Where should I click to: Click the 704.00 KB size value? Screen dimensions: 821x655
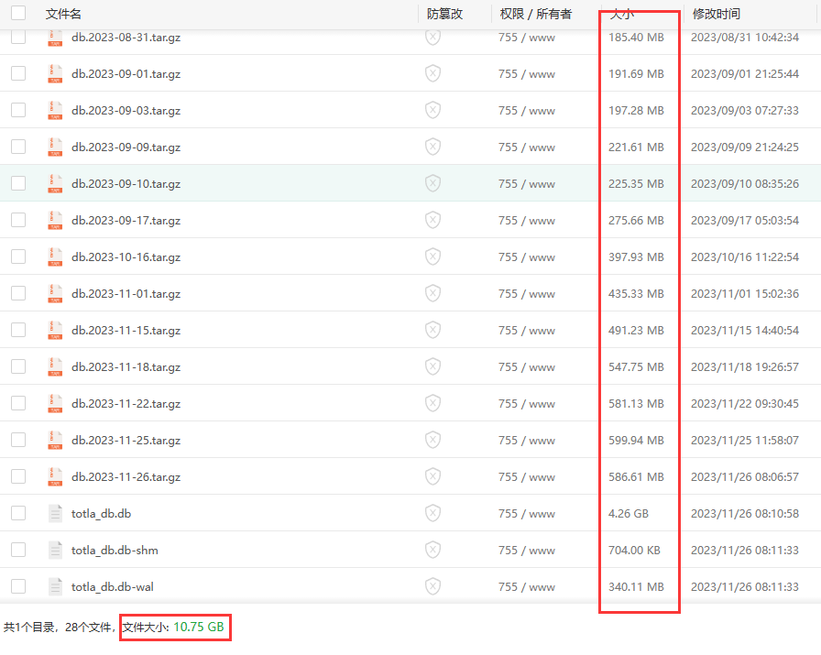(x=634, y=551)
